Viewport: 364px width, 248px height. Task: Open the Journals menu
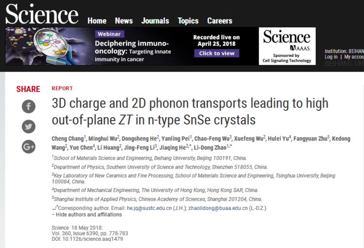tap(155, 21)
